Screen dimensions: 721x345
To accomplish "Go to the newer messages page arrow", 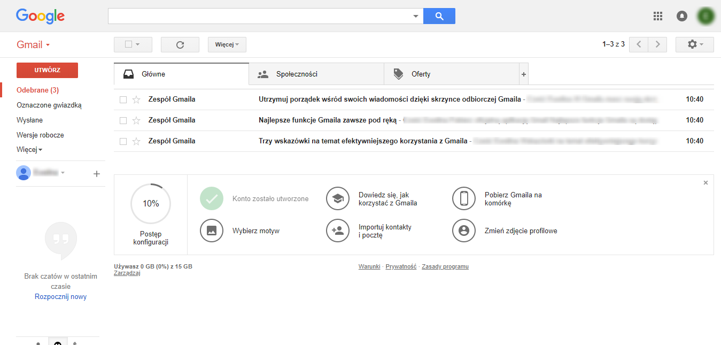I will pos(639,44).
